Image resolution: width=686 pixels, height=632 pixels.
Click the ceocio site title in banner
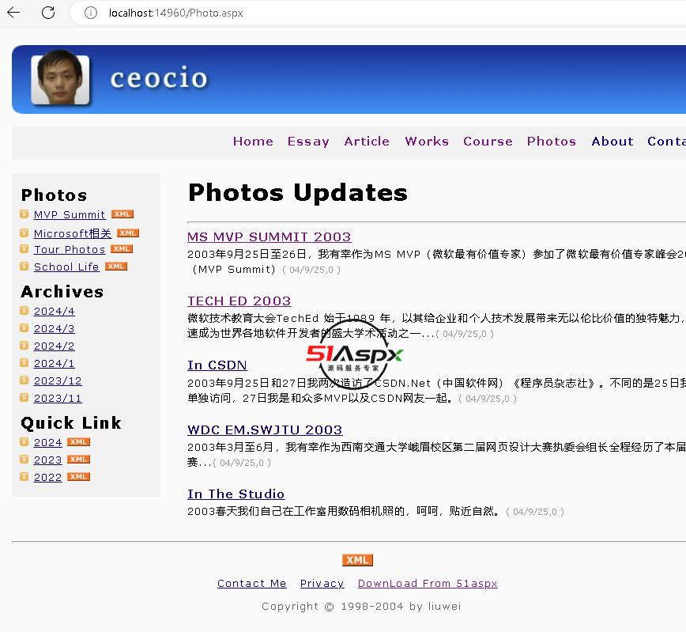[x=159, y=78]
